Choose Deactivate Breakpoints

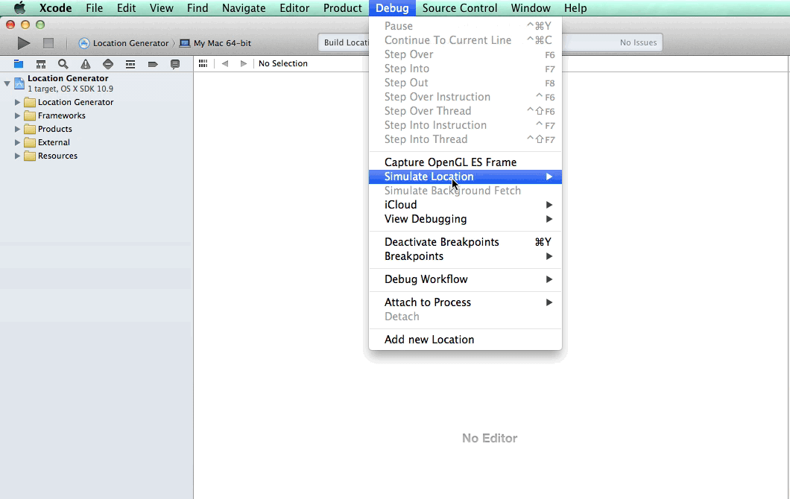click(465, 242)
